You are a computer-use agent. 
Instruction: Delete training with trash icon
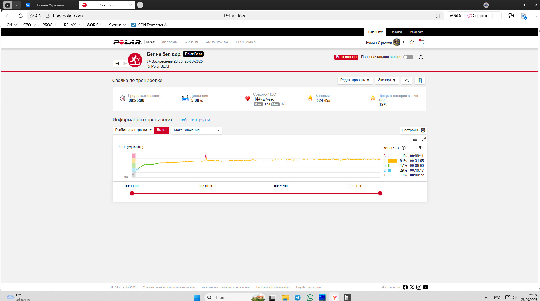pos(420,80)
